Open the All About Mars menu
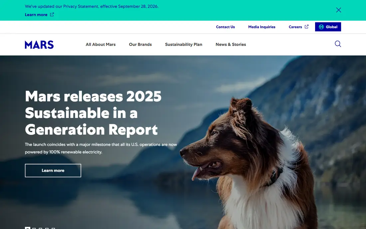This screenshot has height=229, width=366. pos(100,44)
